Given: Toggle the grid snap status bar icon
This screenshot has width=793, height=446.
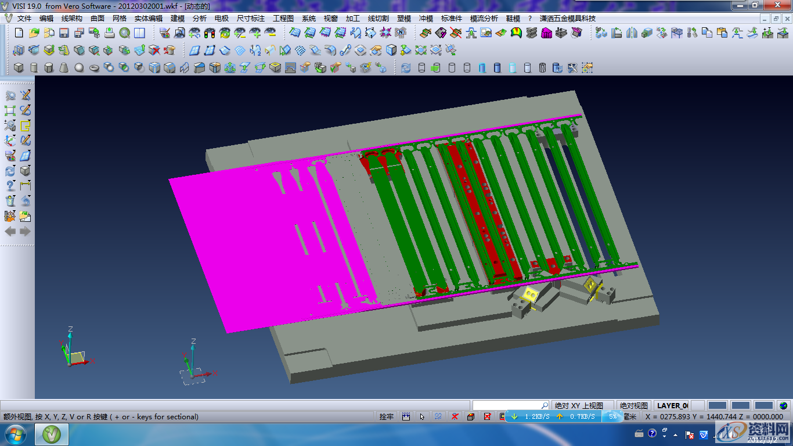Looking at the screenshot, I should coord(406,416).
